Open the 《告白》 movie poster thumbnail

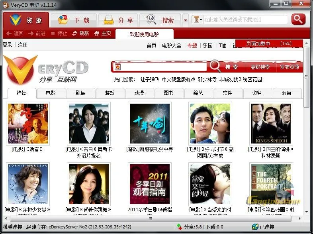pyautogui.click(x=89, y=124)
